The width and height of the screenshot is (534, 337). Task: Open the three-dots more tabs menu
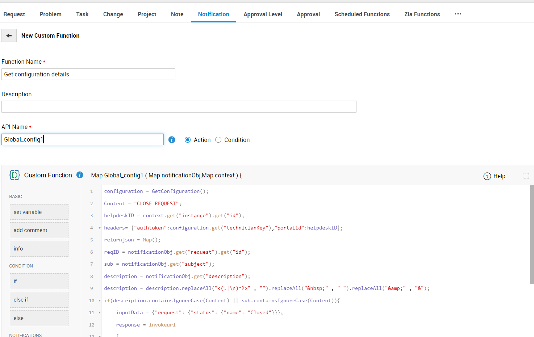(458, 14)
